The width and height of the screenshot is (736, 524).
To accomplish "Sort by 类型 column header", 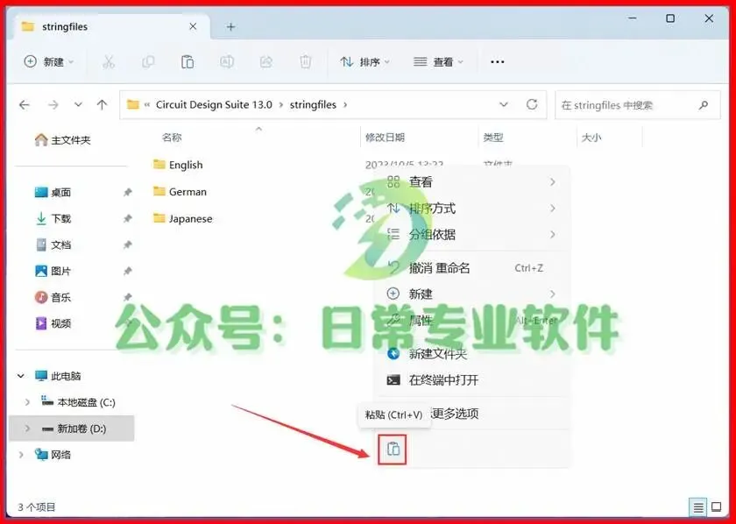I will click(x=493, y=137).
